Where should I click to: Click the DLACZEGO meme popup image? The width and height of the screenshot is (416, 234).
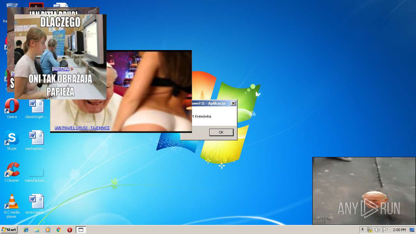60,57
